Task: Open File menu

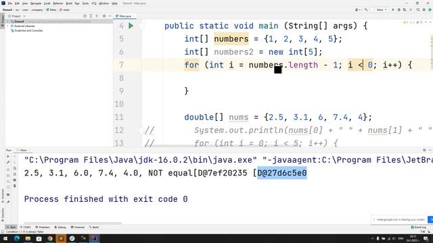Action: [x=10, y=3]
